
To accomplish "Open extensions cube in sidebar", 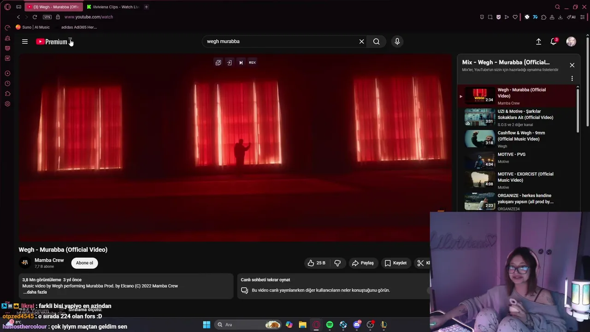I will pos(7,94).
